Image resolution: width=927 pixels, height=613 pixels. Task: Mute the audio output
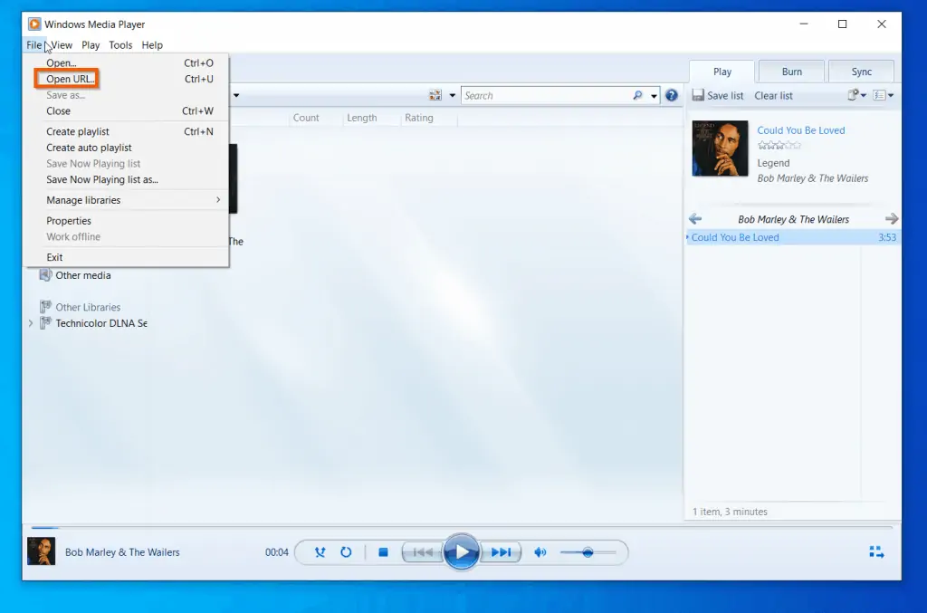click(x=540, y=552)
